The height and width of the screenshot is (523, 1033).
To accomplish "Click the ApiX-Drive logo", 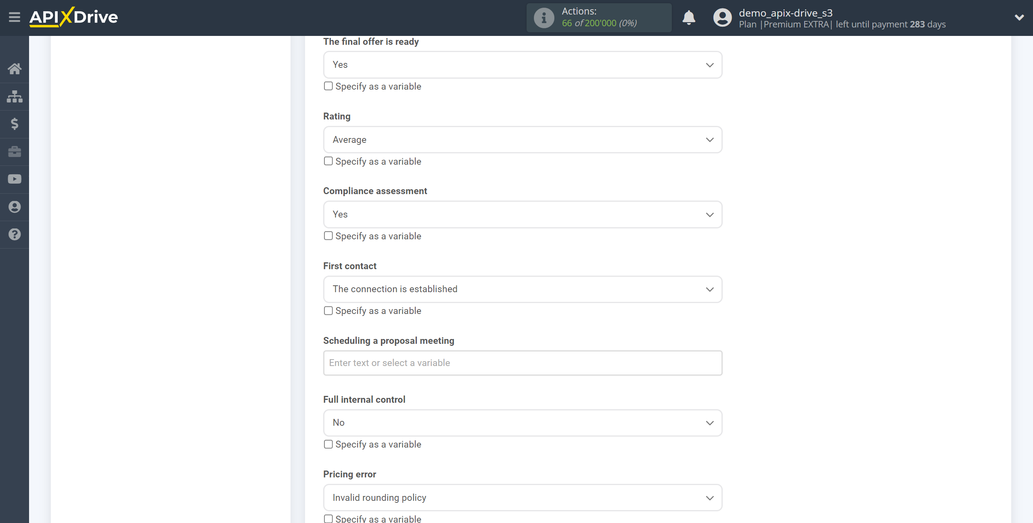I will 73,17.
